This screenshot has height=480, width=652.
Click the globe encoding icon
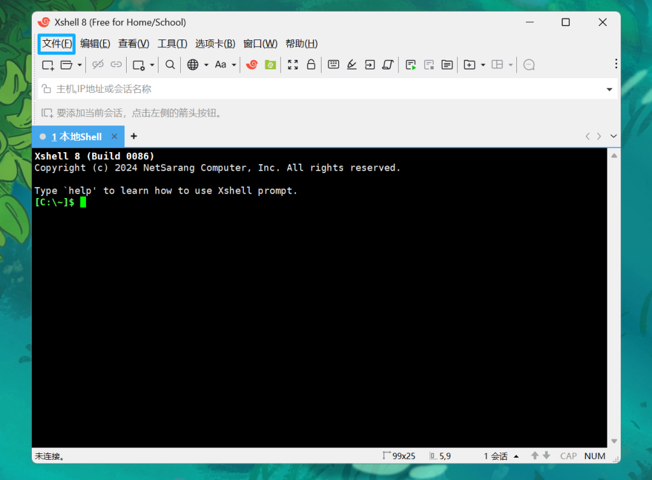(x=193, y=64)
